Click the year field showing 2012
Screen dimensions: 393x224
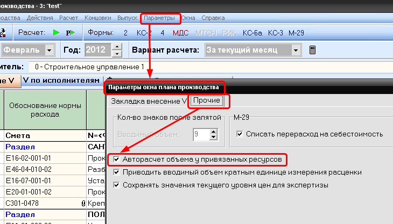tap(98, 50)
